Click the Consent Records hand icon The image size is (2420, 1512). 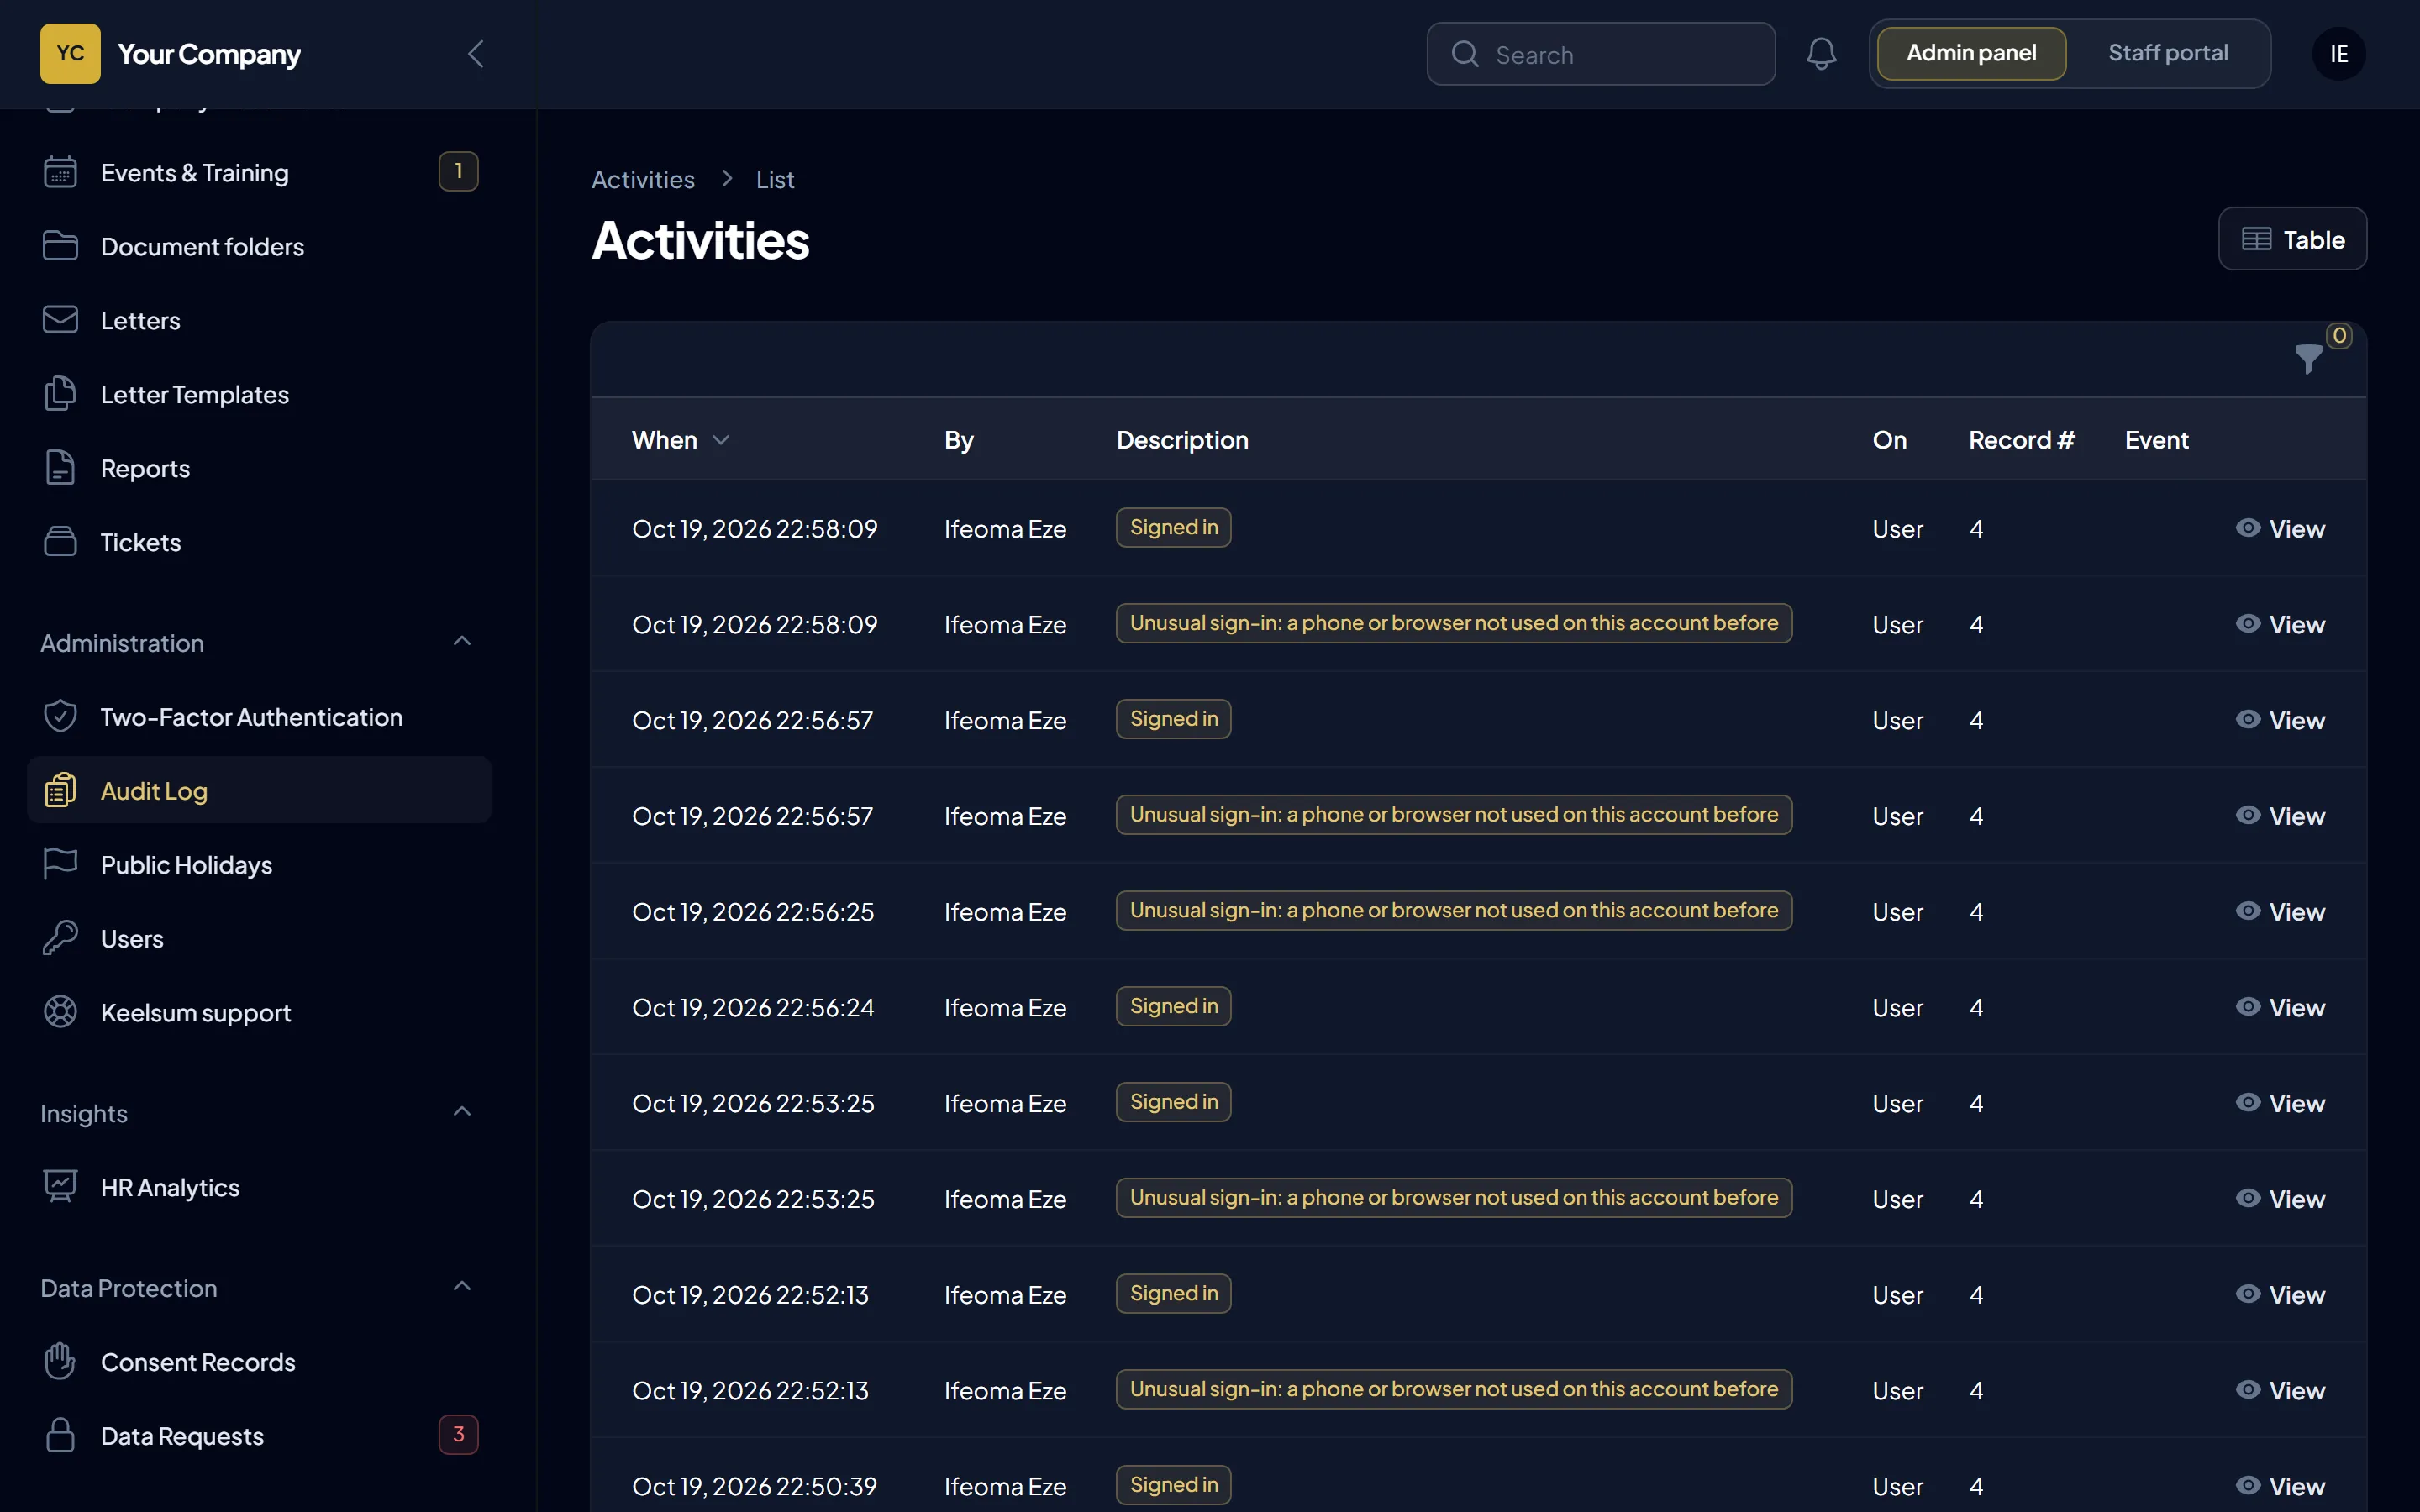point(60,1361)
